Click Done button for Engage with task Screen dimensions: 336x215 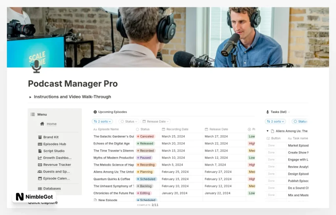click(x=271, y=160)
